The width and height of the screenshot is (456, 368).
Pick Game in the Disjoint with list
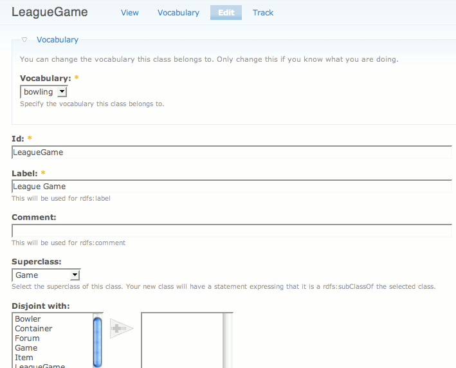(26, 348)
